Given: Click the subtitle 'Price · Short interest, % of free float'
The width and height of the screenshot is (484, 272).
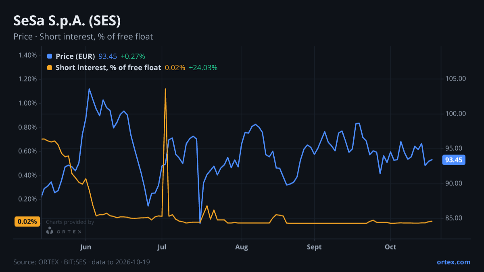Looking at the screenshot, I should pos(83,37).
